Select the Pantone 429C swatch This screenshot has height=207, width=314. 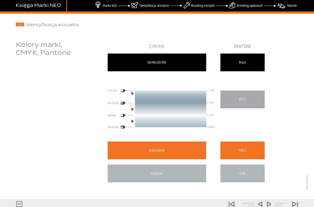point(242,173)
